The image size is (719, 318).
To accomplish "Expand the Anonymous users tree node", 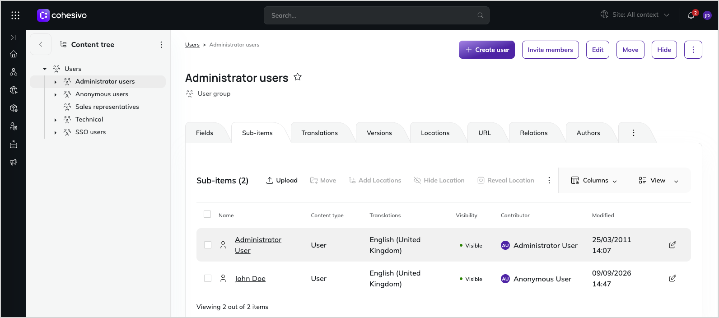I will pyautogui.click(x=56, y=94).
